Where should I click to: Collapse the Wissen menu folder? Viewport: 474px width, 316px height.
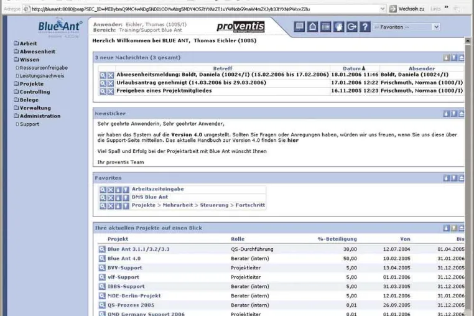point(27,60)
